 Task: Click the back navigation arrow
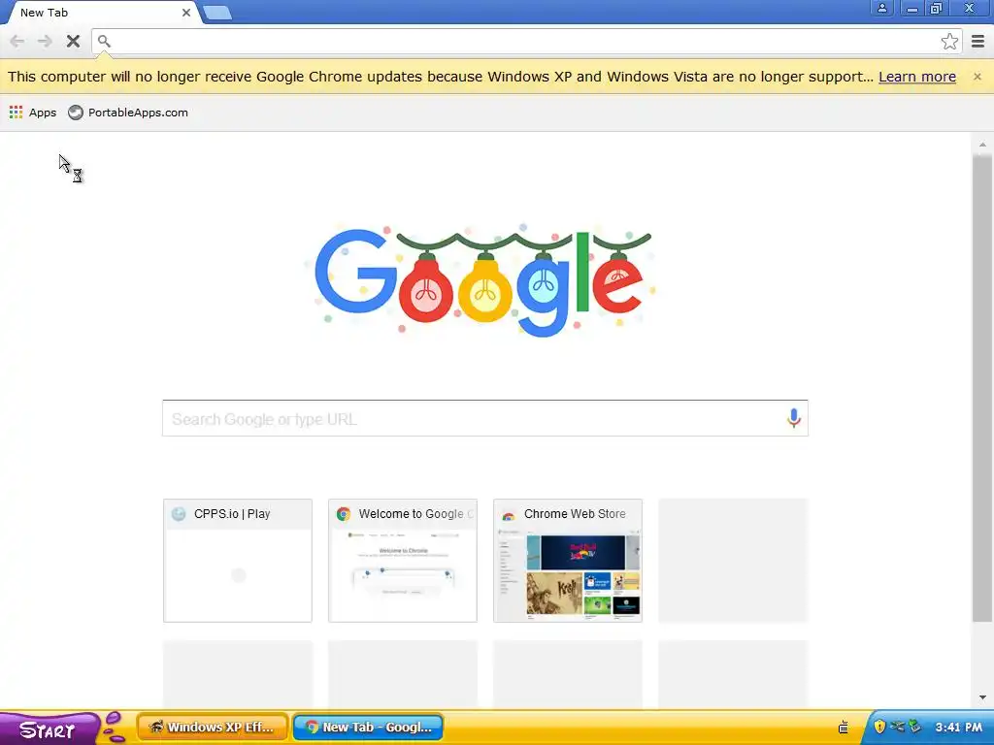click(17, 41)
